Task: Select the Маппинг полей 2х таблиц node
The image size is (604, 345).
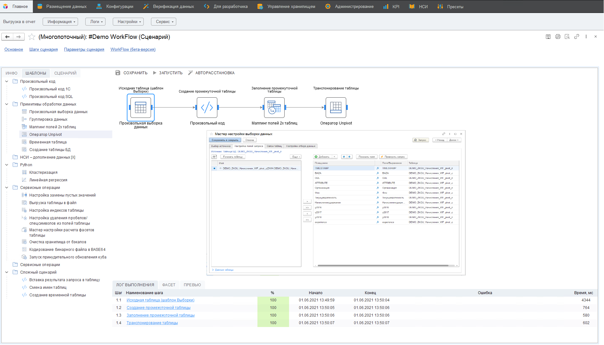Action: [274, 107]
